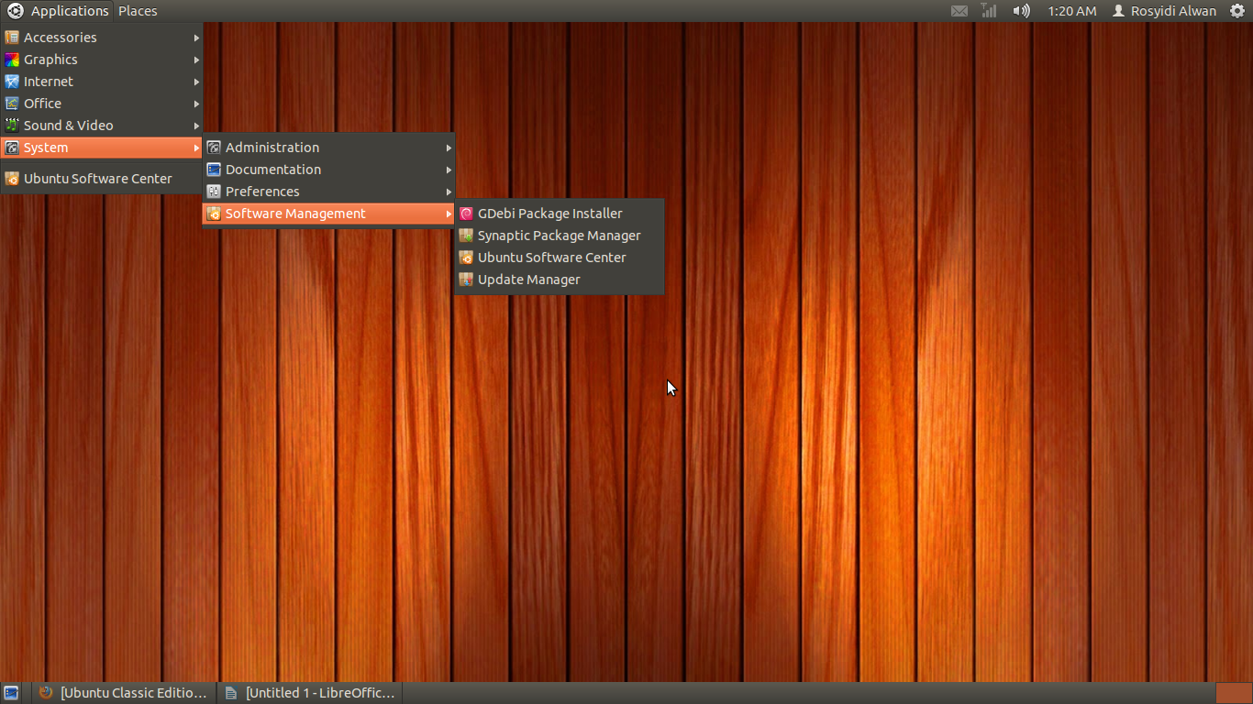Open the system gear menu
Screen dimensions: 1253x704
(x=1236, y=11)
